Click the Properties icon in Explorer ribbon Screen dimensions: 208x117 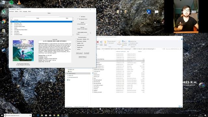point(119,42)
